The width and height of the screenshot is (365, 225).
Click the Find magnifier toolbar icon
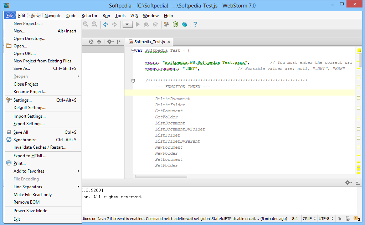coord(86,24)
